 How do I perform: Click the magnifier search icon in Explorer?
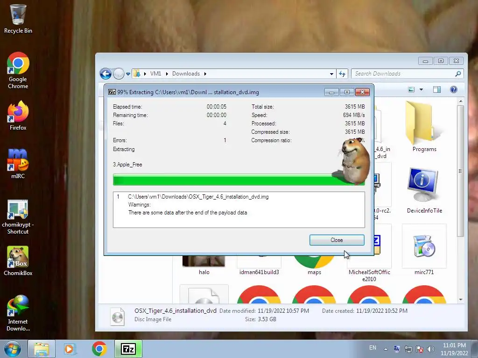(x=458, y=74)
